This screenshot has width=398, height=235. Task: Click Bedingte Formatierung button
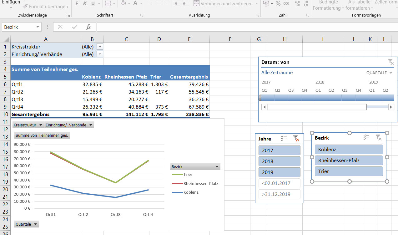328,5
